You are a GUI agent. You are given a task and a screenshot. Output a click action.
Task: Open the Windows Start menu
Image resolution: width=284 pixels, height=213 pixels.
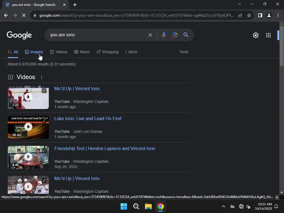point(124,206)
